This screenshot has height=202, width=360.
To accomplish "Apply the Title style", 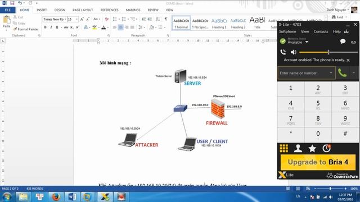I will pos(257,23).
